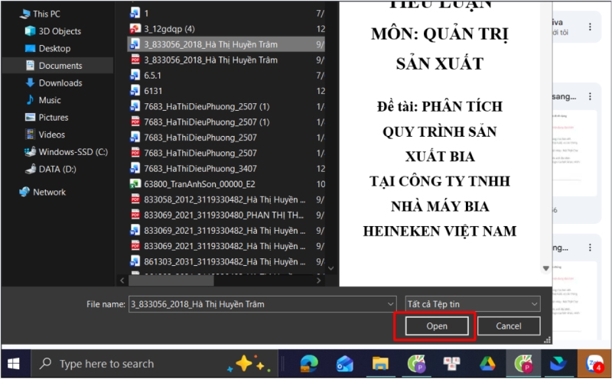The height and width of the screenshot is (379, 612).
Task: Open Outlook from the taskbar
Action: 345,364
